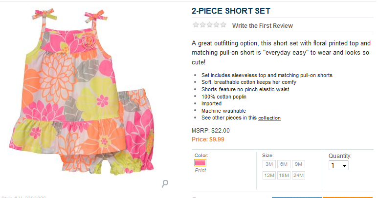378x198 pixels.
Task: Open the collection link
Action: (269, 118)
